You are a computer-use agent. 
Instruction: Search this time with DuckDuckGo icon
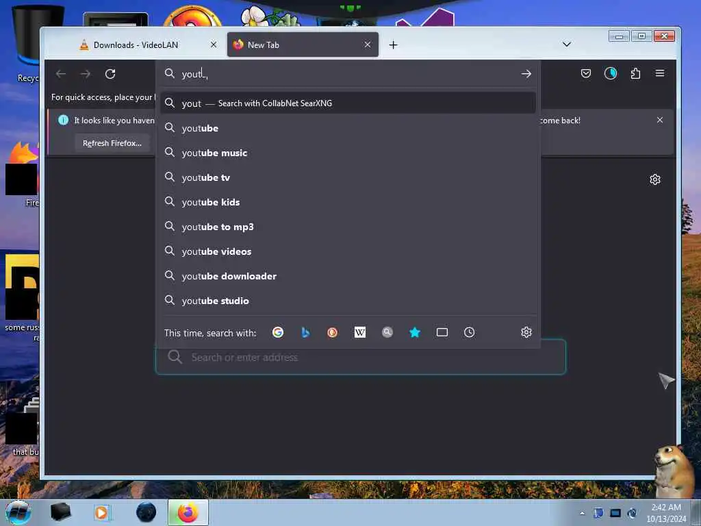[x=332, y=332]
